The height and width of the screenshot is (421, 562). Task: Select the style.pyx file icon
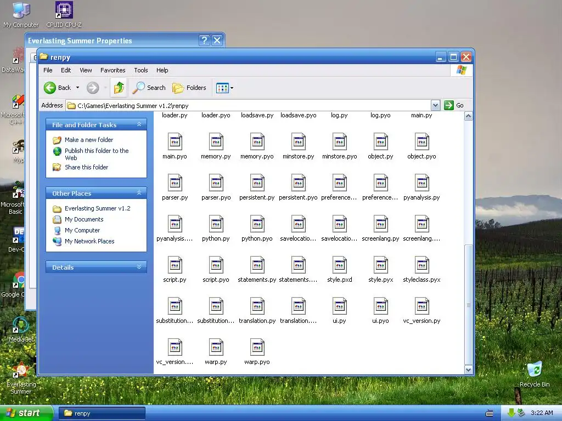coord(381,265)
